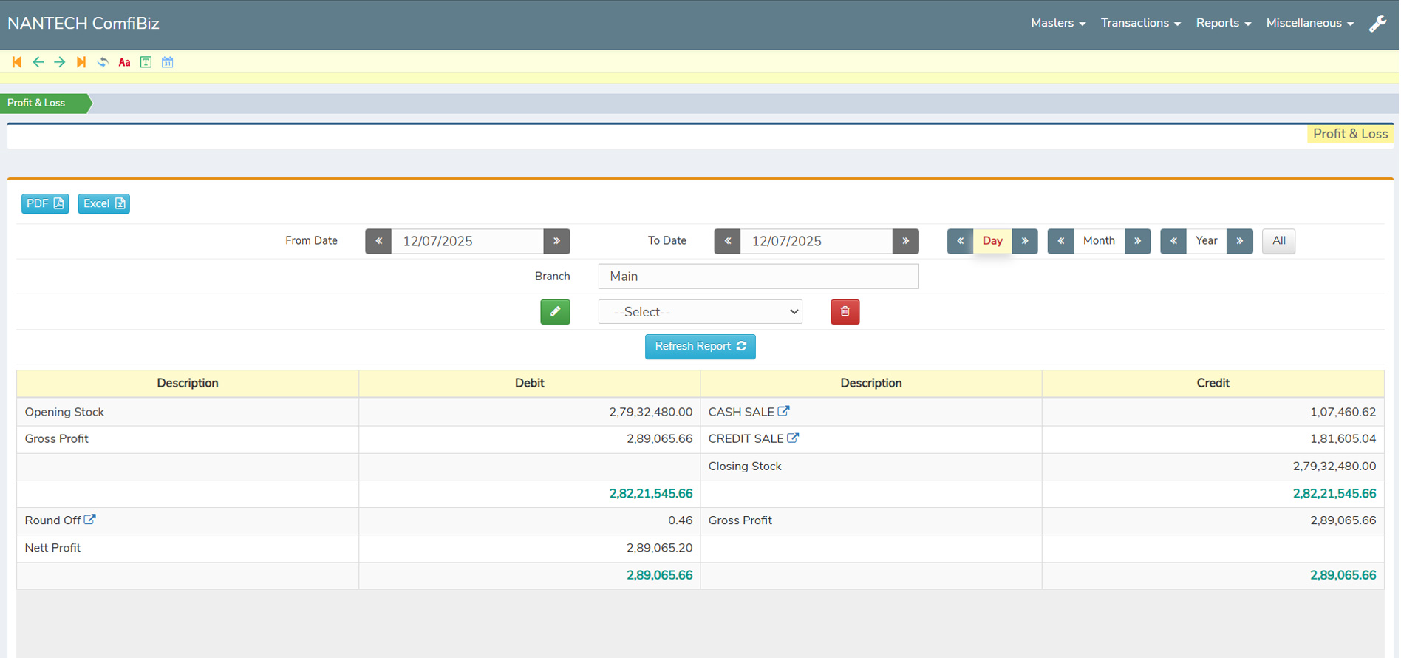Expand the Masters dropdown menu
Screen dimensions: 1401x658
[1057, 24]
